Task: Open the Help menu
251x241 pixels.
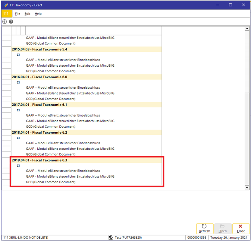Action: (x=38, y=14)
